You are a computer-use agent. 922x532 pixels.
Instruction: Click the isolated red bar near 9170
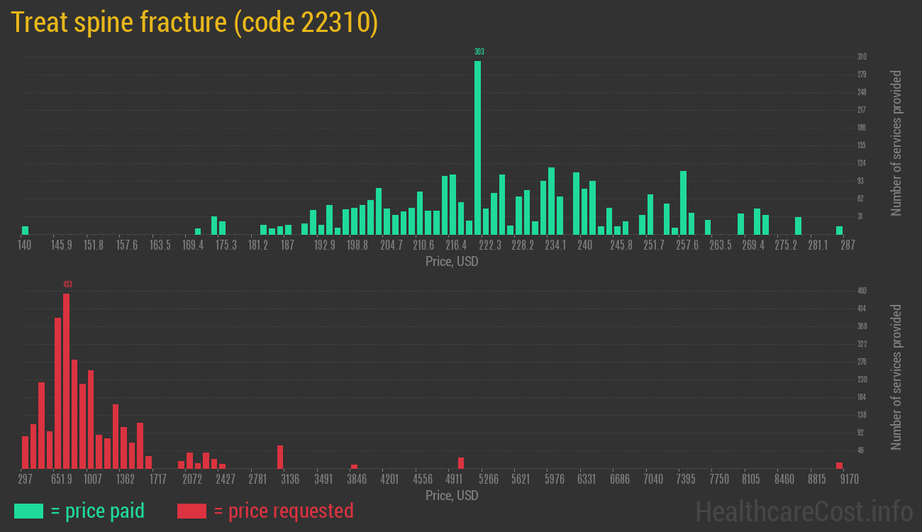click(839, 465)
